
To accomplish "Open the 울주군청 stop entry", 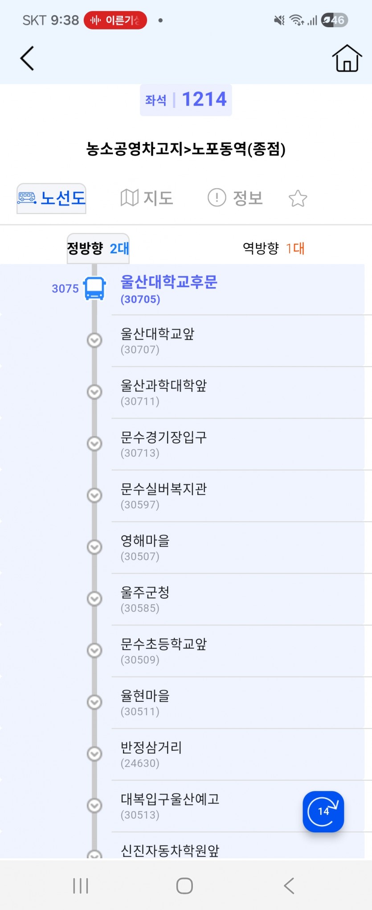I will click(x=145, y=599).
